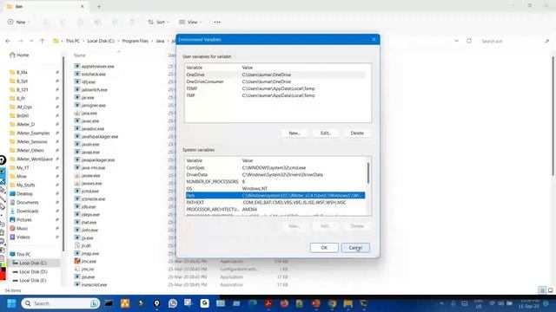Open Videos in the navigation pane

(23, 237)
